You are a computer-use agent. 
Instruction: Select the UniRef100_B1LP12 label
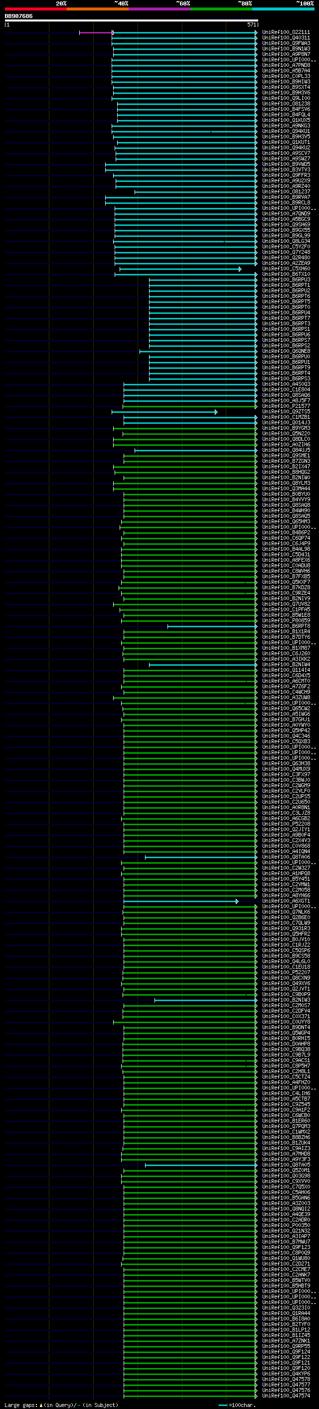point(286,1330)
